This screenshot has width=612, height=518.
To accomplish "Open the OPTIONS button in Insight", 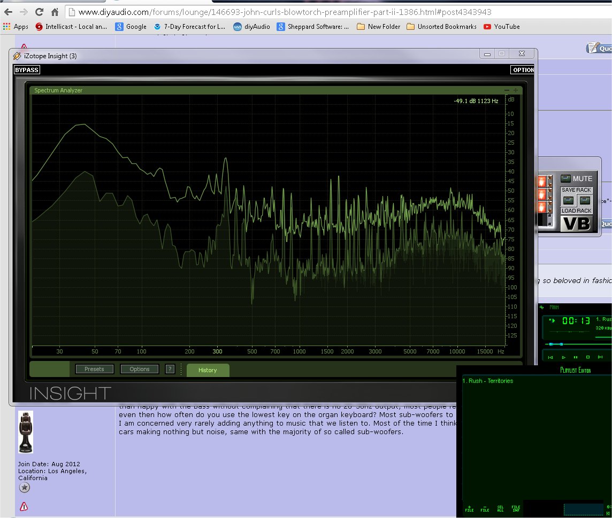I will click(523, 70).
